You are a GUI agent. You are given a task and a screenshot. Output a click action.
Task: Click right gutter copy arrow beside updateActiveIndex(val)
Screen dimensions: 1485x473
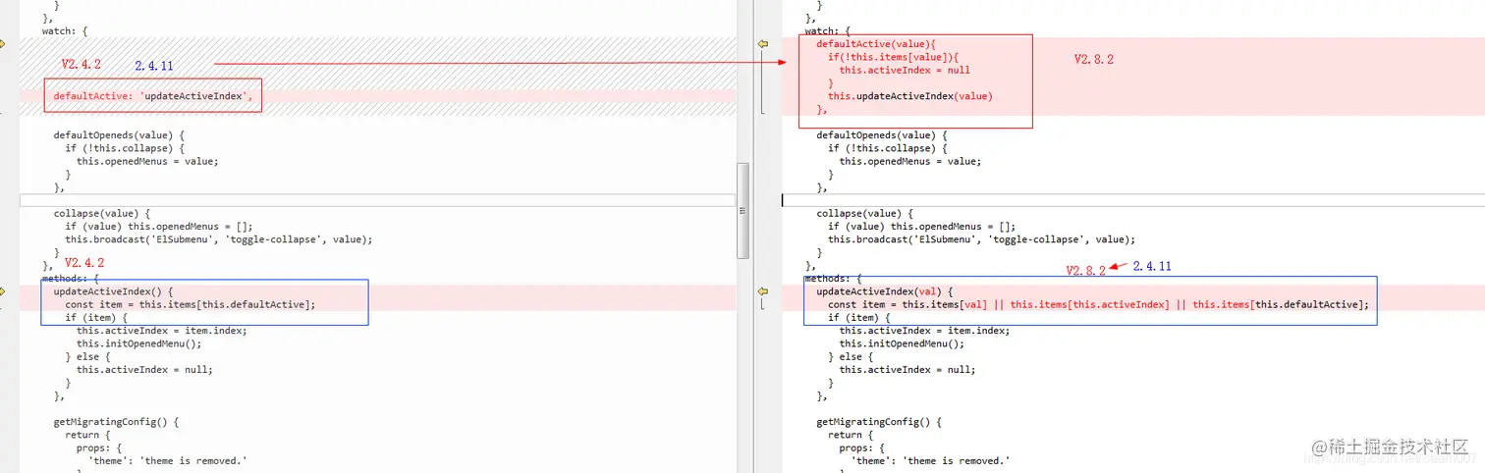pos(761,291)
